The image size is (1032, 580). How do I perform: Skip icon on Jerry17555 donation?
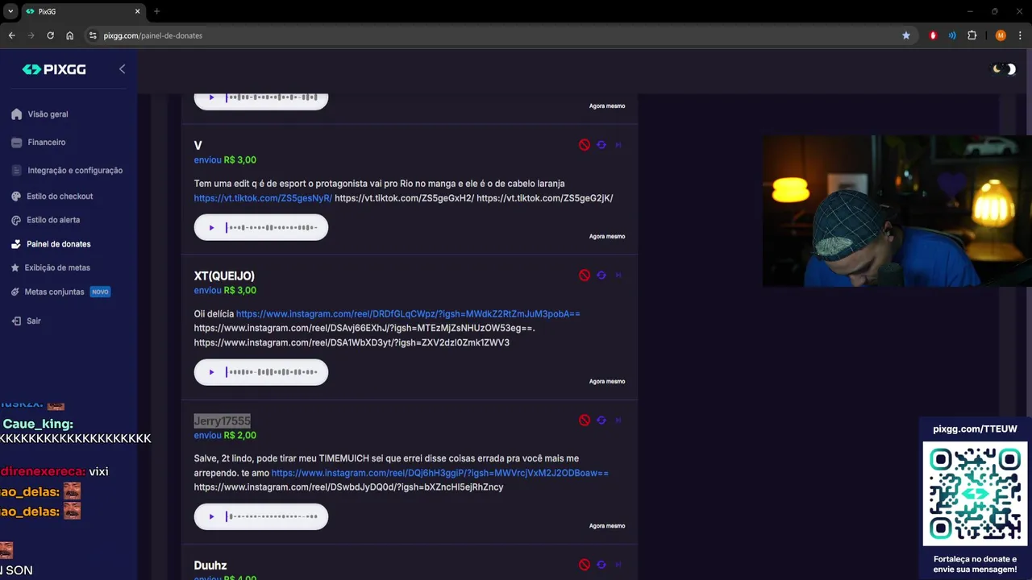(618, 420)
